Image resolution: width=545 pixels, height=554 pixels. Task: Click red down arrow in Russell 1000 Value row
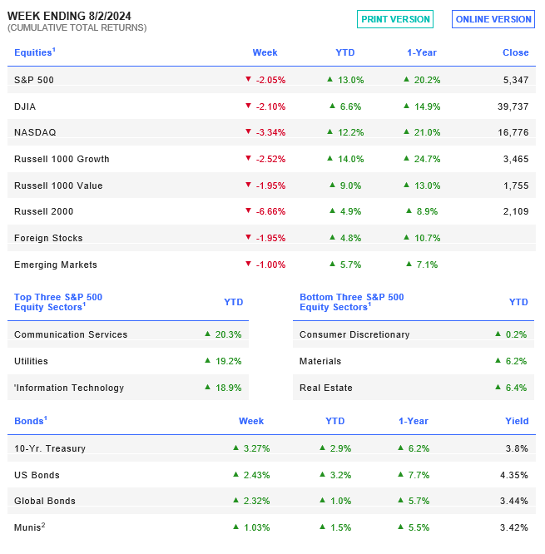(249, 185)
